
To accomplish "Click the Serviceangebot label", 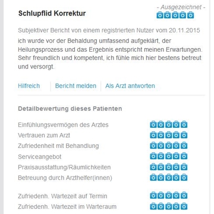I will point(40,157).
